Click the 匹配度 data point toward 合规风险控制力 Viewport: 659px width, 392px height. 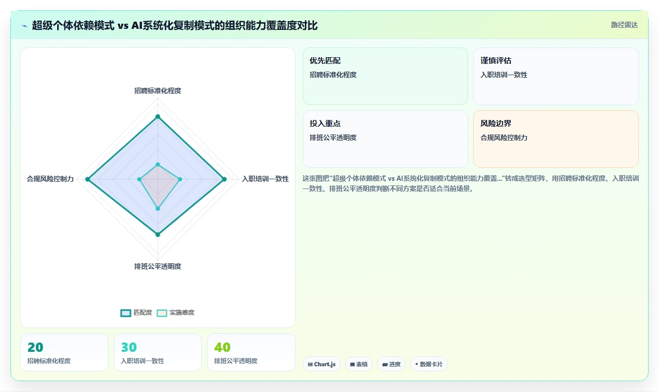[x=88, y=179]
